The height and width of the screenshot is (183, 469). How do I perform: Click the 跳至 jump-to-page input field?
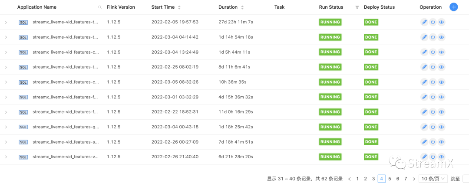click(466, 179)
